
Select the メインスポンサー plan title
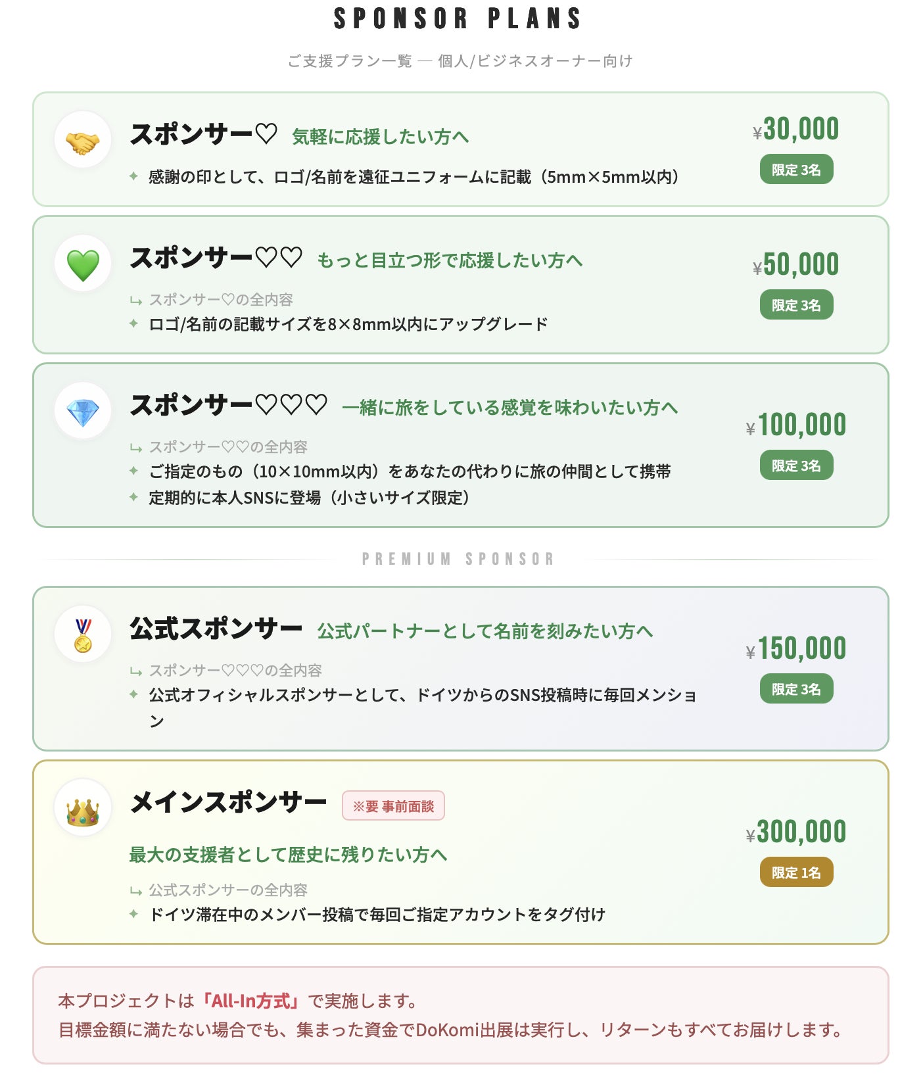click(228, 802)
